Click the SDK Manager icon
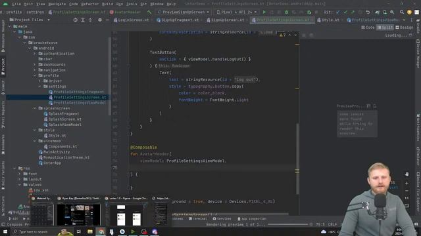Image resolution: width=421 pixels, height=236 pixels. [x=392, y=12]
